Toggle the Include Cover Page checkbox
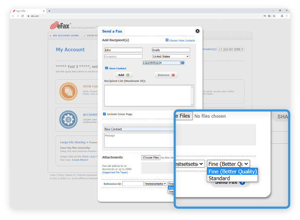Screen dimensions: 300x220 104,114
